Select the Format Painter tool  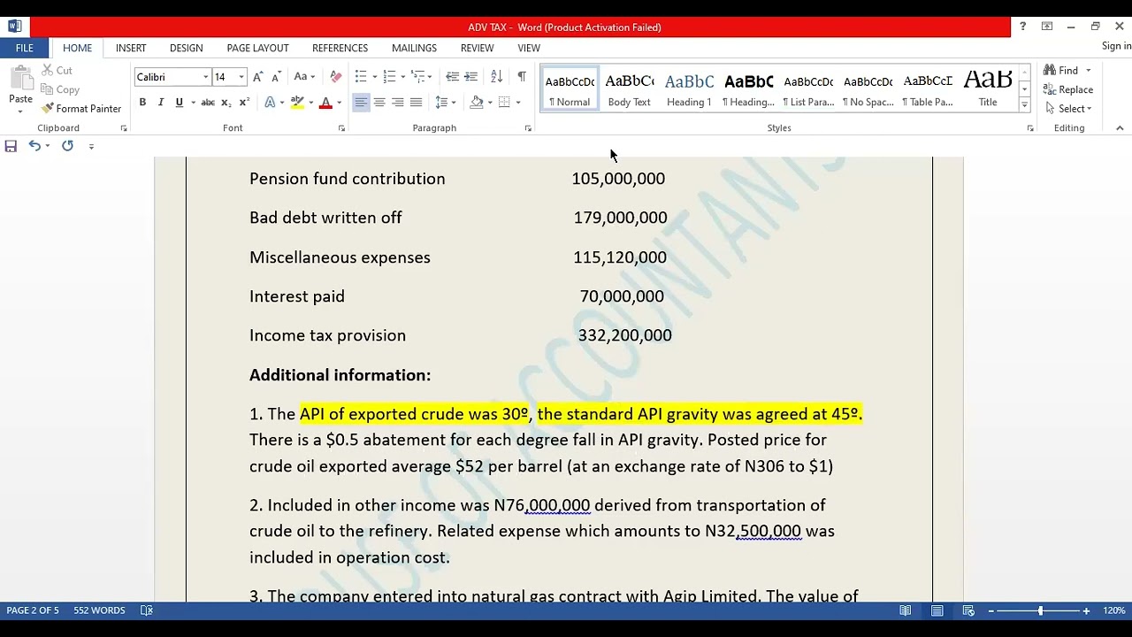coord(81,109)
